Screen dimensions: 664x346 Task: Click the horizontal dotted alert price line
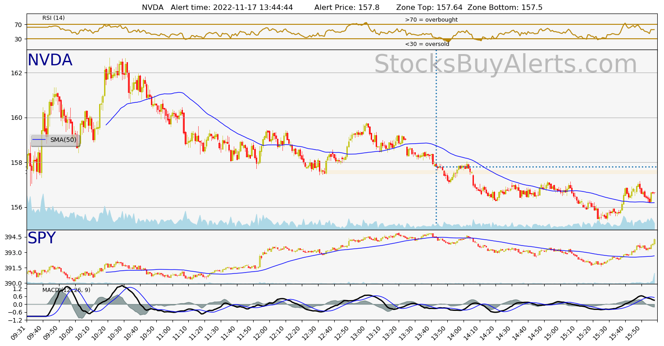pyautogui.click(x=546, y=167)
